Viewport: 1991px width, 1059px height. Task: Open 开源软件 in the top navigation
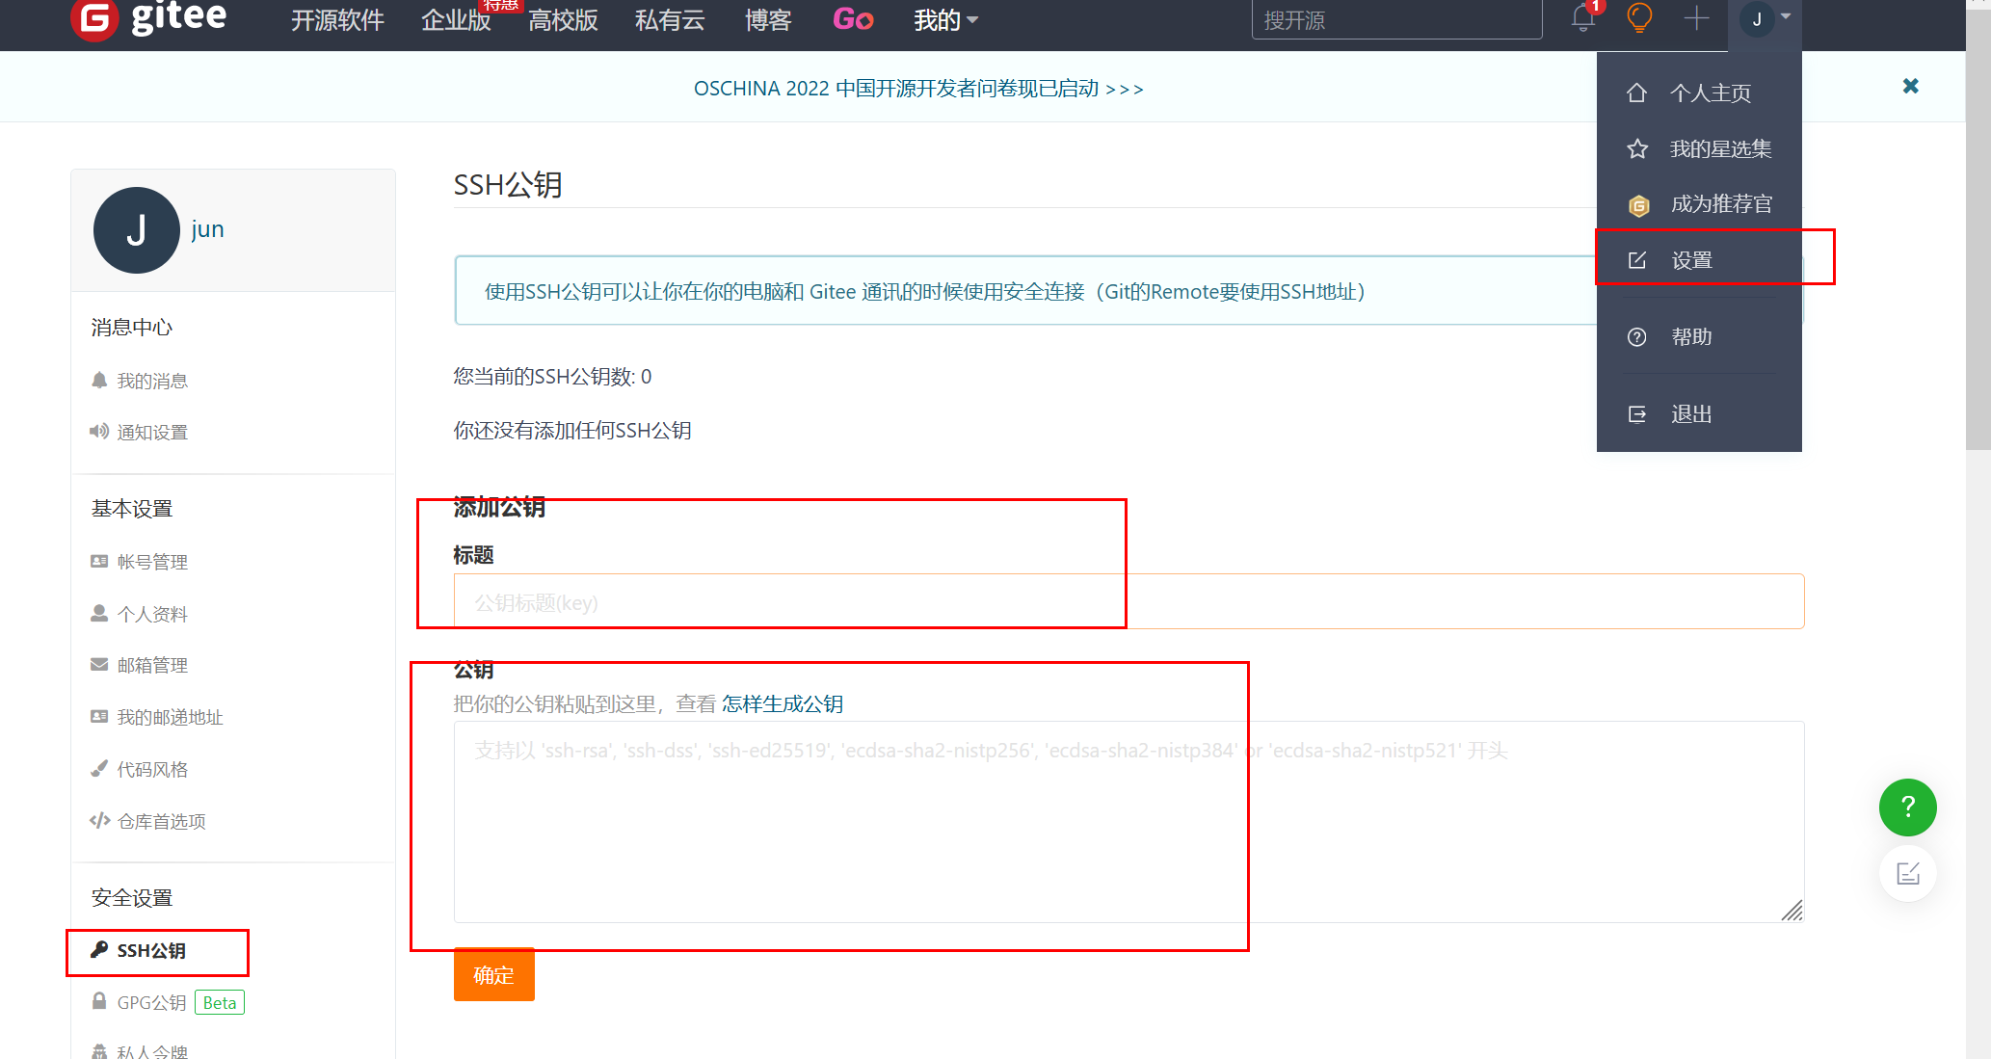(337, 20)
